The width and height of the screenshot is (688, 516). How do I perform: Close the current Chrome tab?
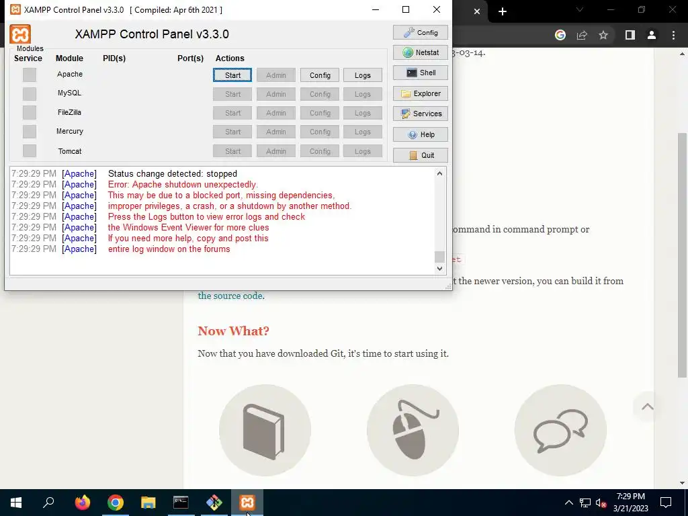tap(477, 11)
